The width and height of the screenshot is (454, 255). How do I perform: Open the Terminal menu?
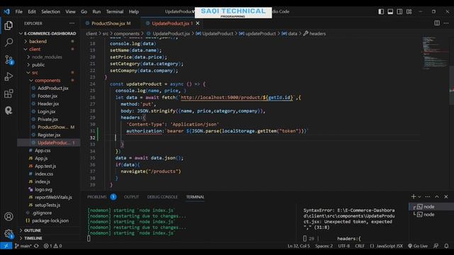pos(115,11)
